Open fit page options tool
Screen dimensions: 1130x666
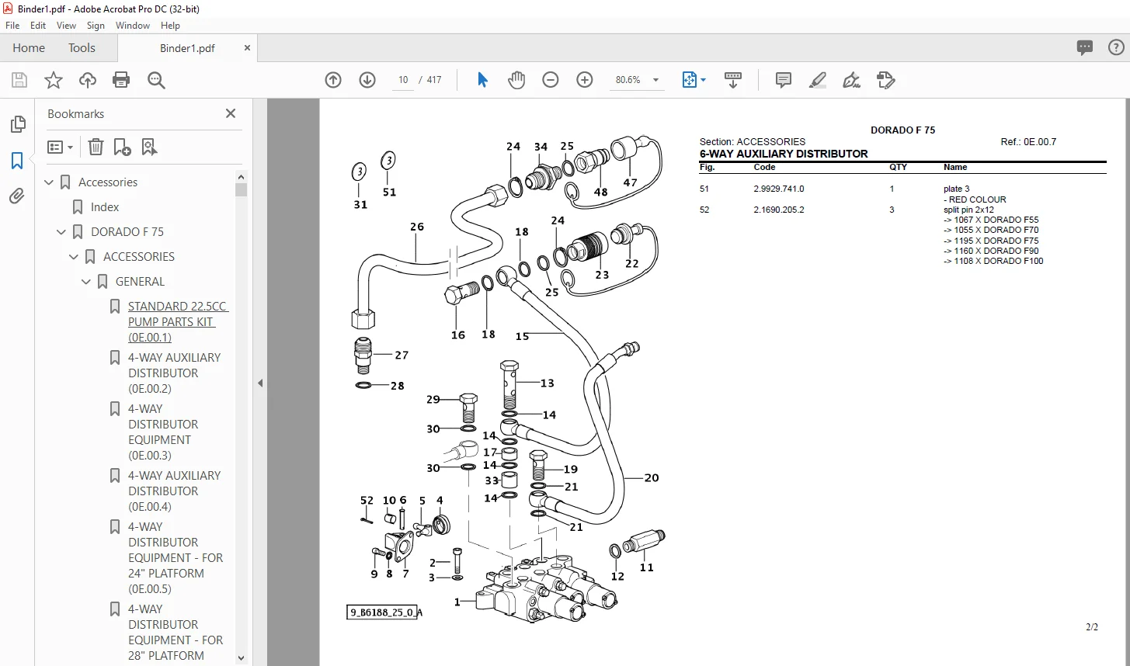pos(694,80)
